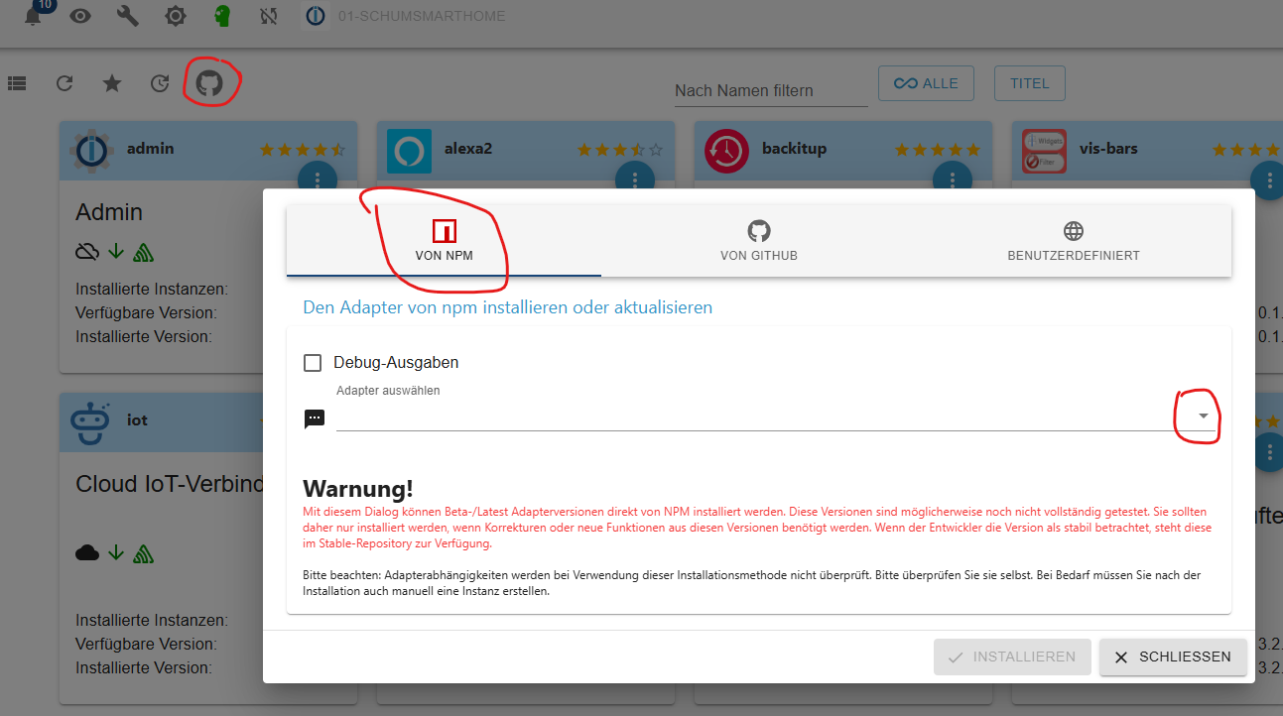This screenshot has width=1283, height=716.
Task: Click the sync arrows icon in top bar
Action: 268,16
